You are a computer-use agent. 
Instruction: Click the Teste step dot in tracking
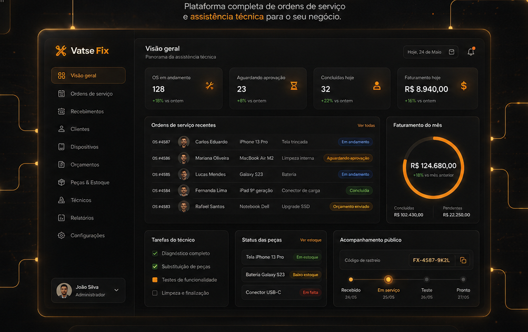point(426,279)
